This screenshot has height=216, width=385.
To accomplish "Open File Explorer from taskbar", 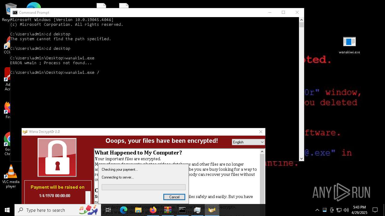I will (138, 210).
